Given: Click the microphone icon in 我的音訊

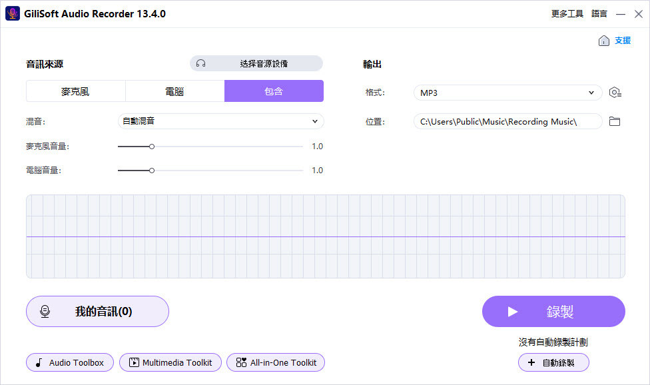Looking at the screenshot, I should point(45,311).
